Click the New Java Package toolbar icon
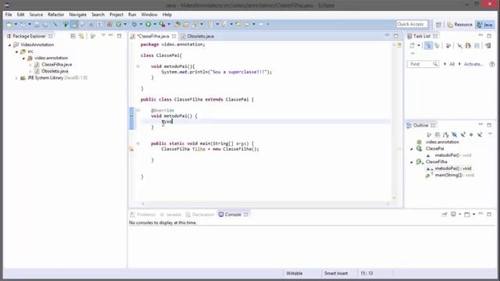This screenshot has width=500, height=281. [109, 24]
